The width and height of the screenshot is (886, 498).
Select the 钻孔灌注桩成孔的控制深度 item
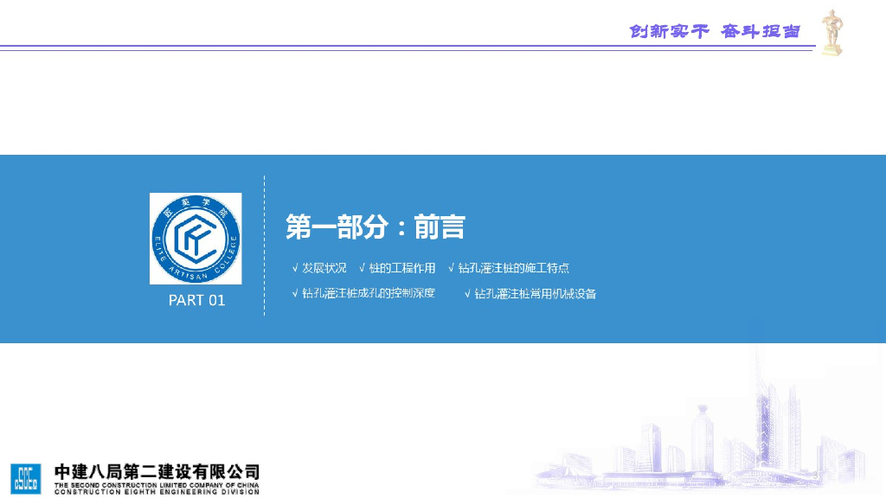[x=369, y=294]
